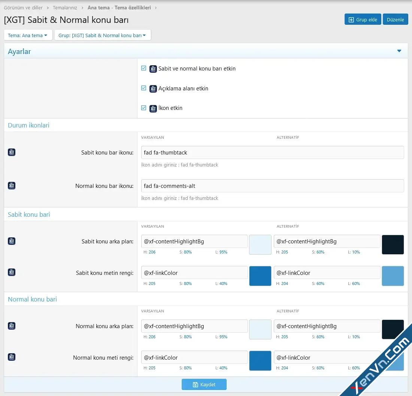The width and height of the screenshot is (412, 396).
Task: Click Sabit konu bar ikonu label
Action: click(107, 153)
